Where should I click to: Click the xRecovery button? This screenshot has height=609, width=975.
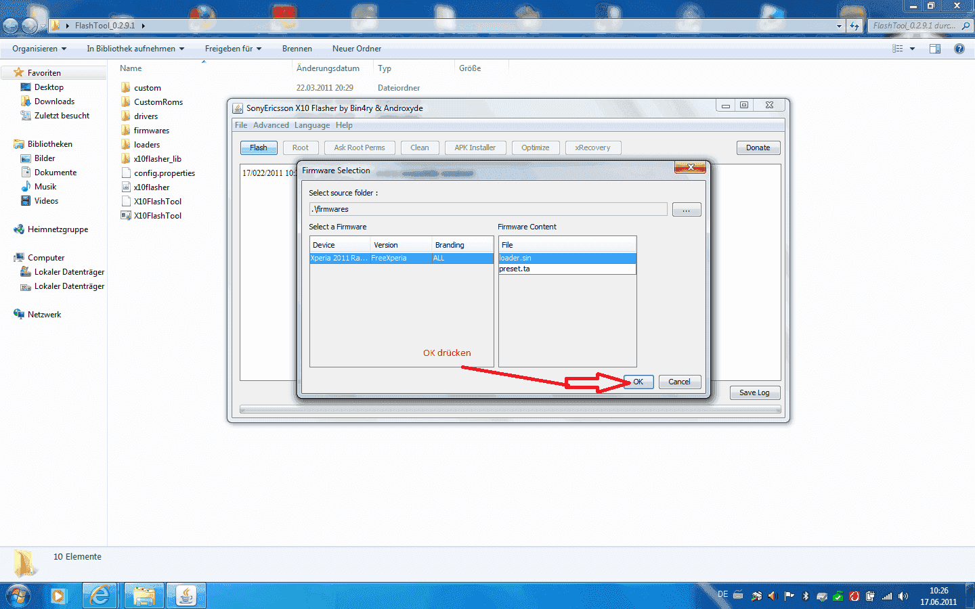tap(593, 148)
